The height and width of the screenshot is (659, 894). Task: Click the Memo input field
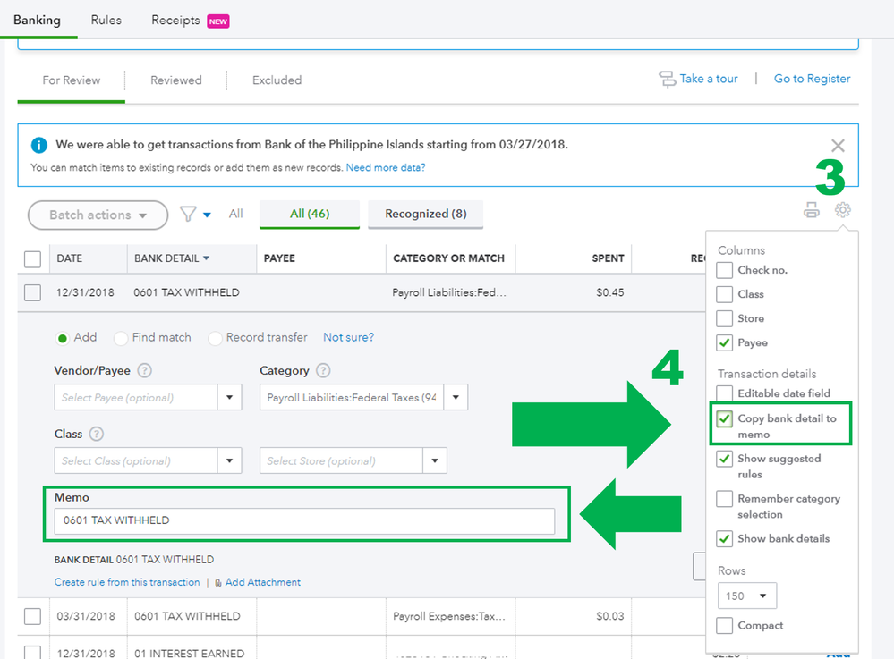(304, 520)
